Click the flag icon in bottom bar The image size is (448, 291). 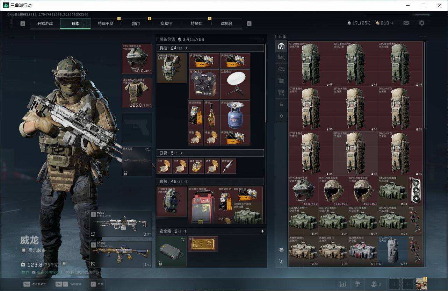(357, 284)
